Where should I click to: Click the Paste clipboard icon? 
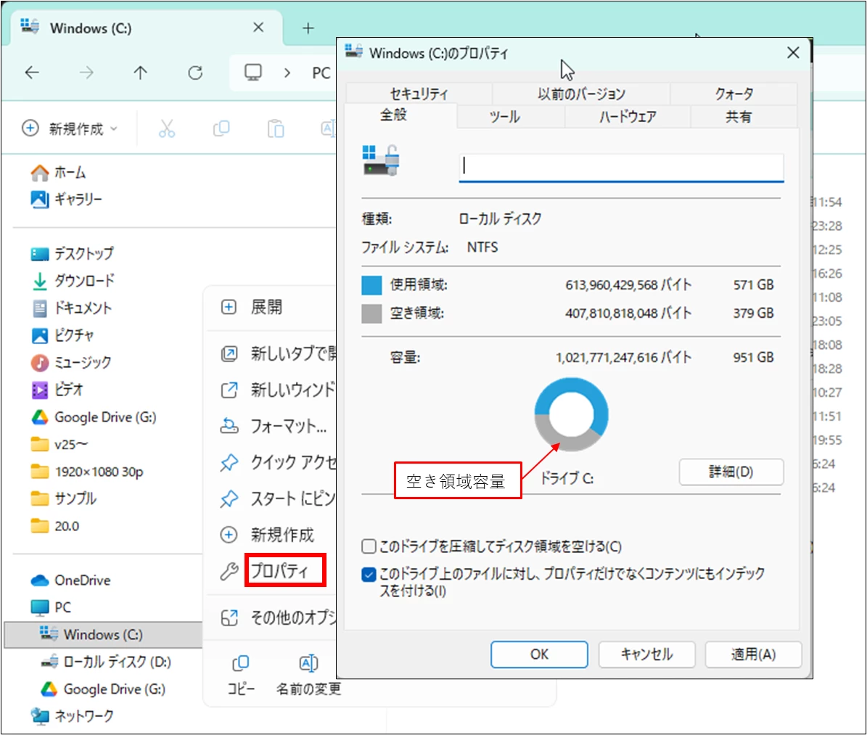pos(276,128)
